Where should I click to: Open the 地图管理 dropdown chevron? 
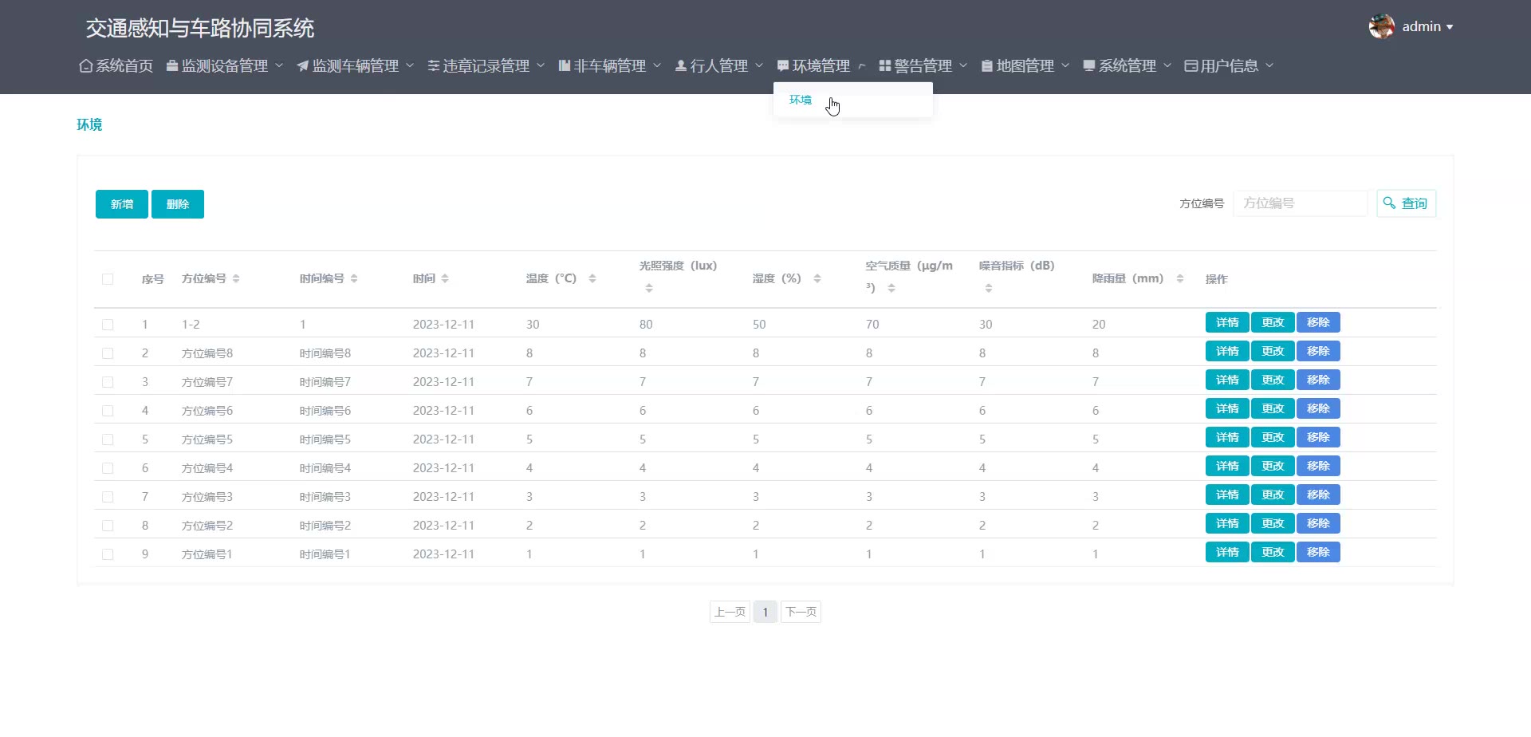coord(1065,65)
